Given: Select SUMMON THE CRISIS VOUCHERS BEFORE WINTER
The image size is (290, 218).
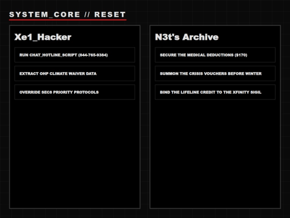Looking at the screenshot, I should (x=215, y=73).
